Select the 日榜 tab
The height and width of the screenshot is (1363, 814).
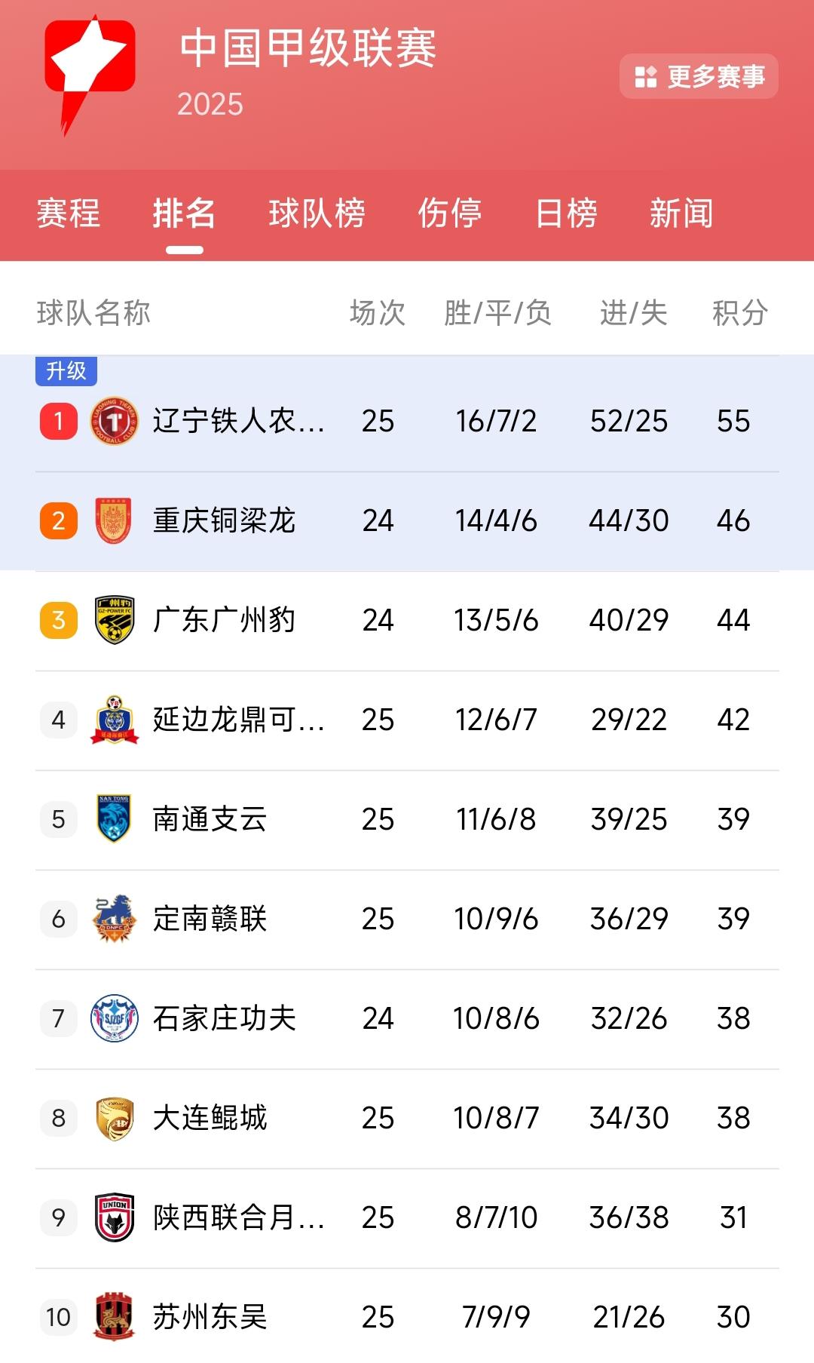pos(566,213)
